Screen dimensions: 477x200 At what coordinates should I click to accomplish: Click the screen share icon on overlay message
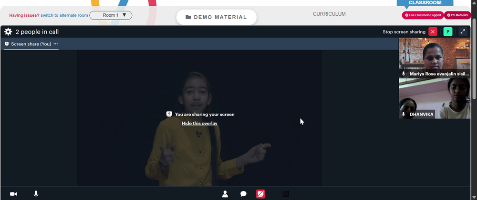pos(169,114)
